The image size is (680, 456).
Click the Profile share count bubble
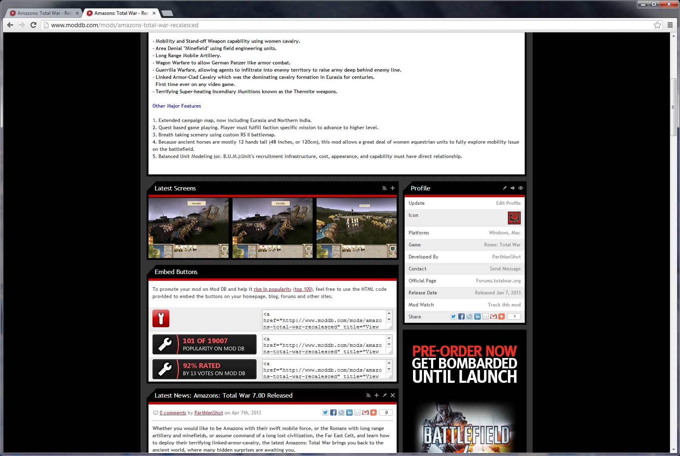tap(514, 316)
